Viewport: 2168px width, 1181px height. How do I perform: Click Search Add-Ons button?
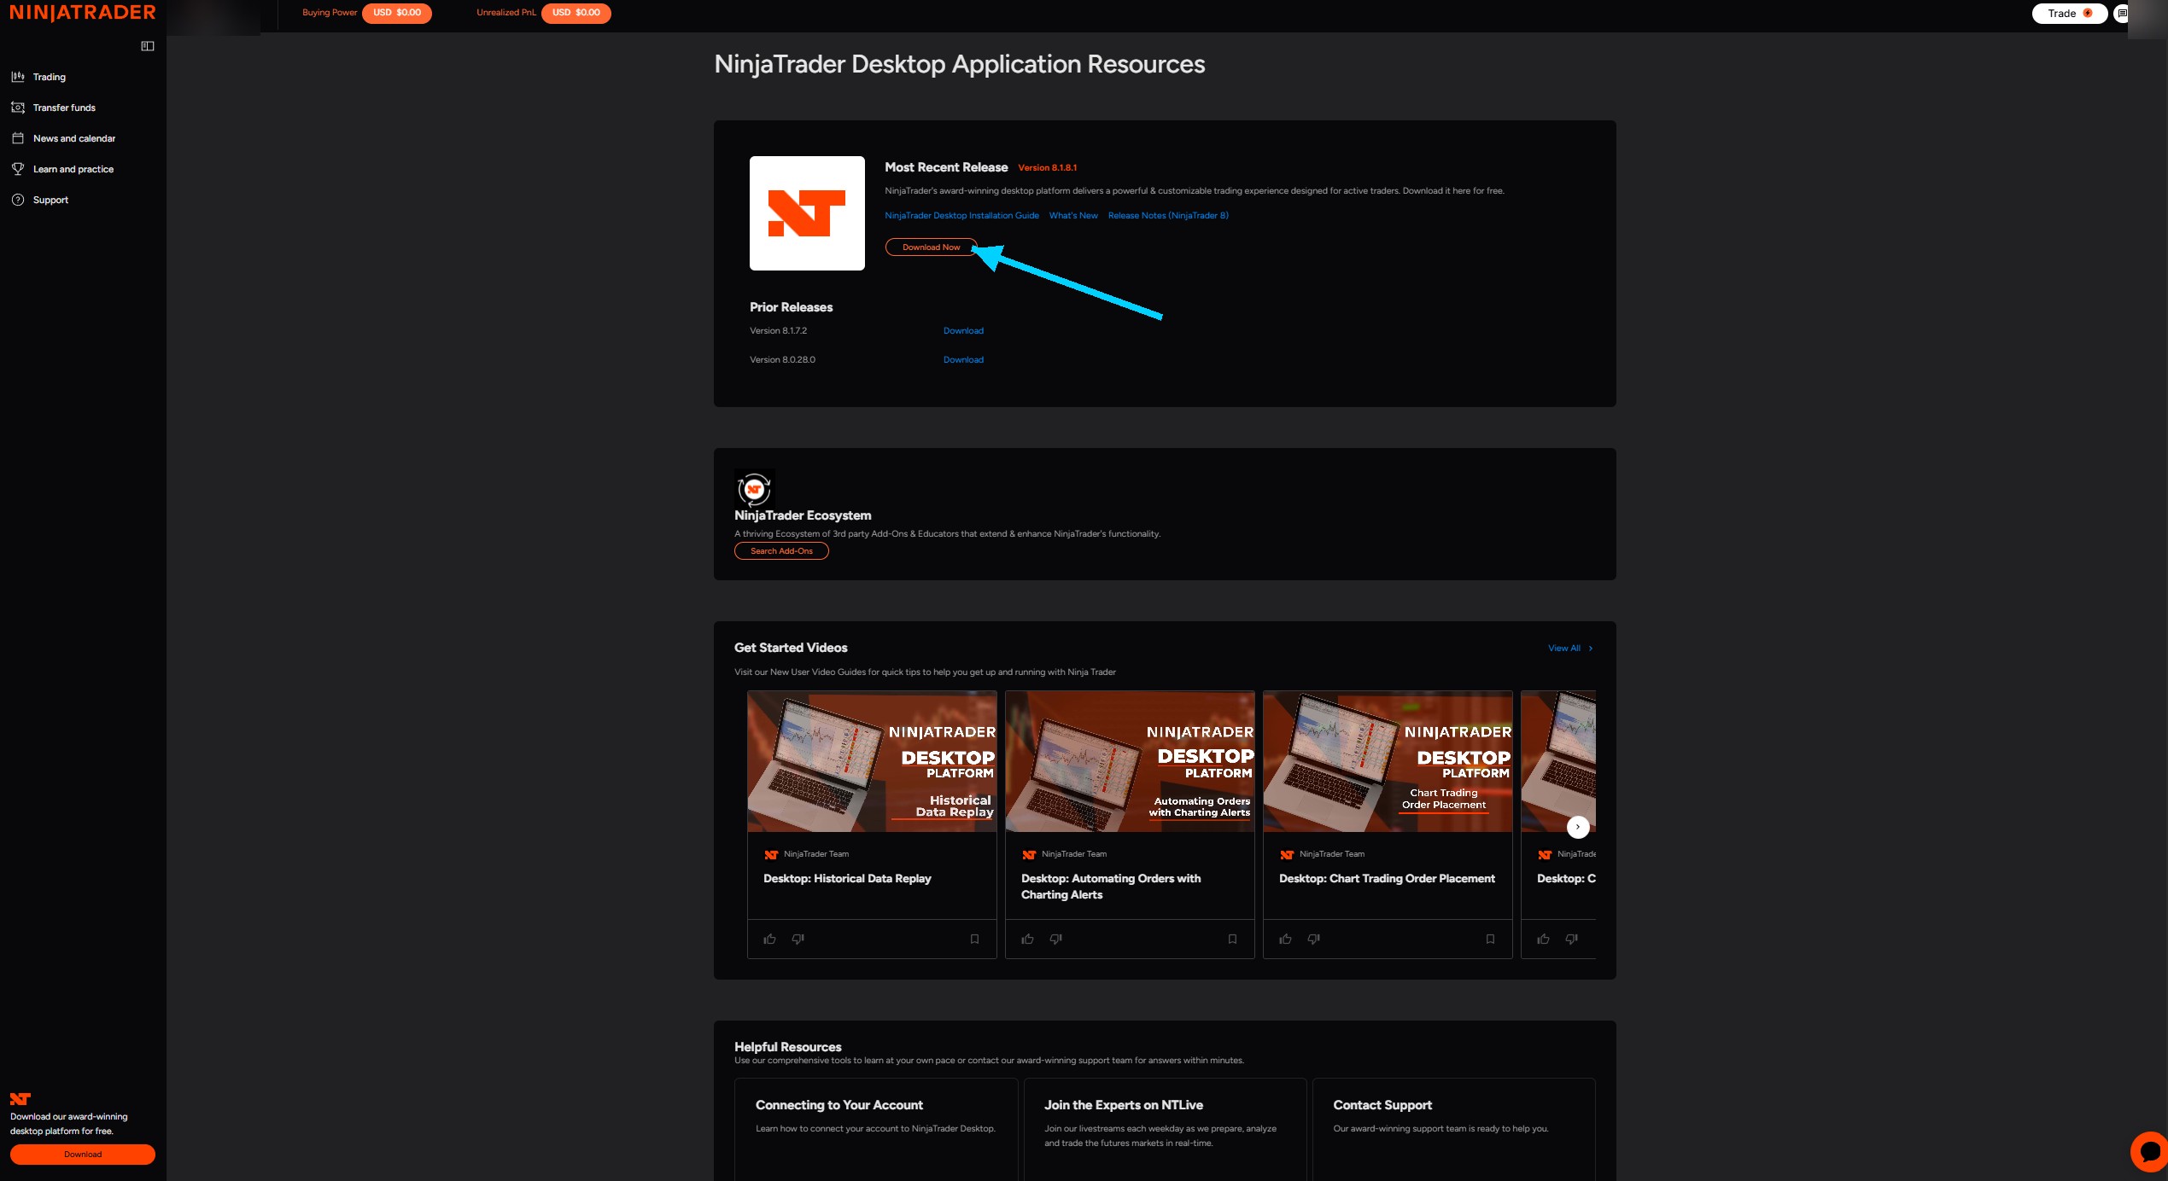781,551
